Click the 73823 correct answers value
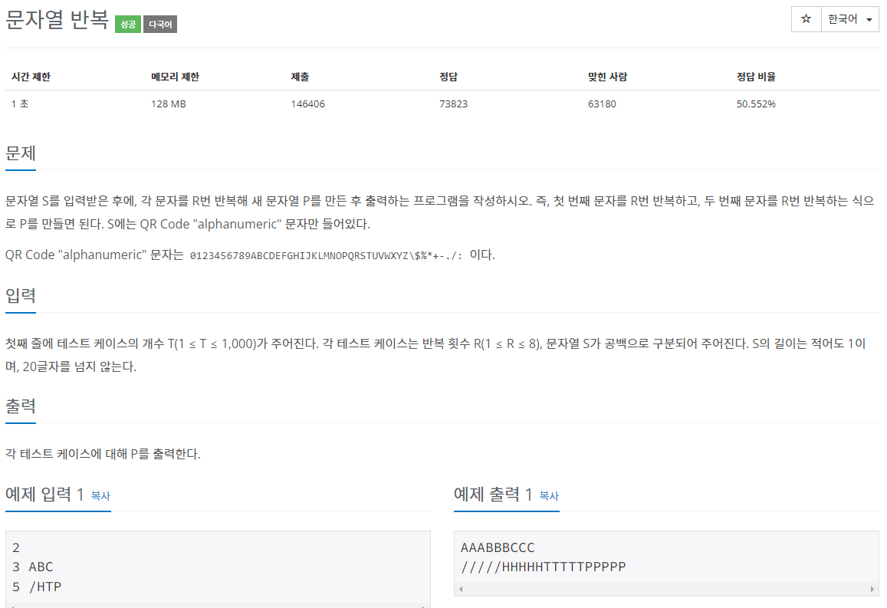The height and width of the screenshot is (608, 887). click(454, 104)
